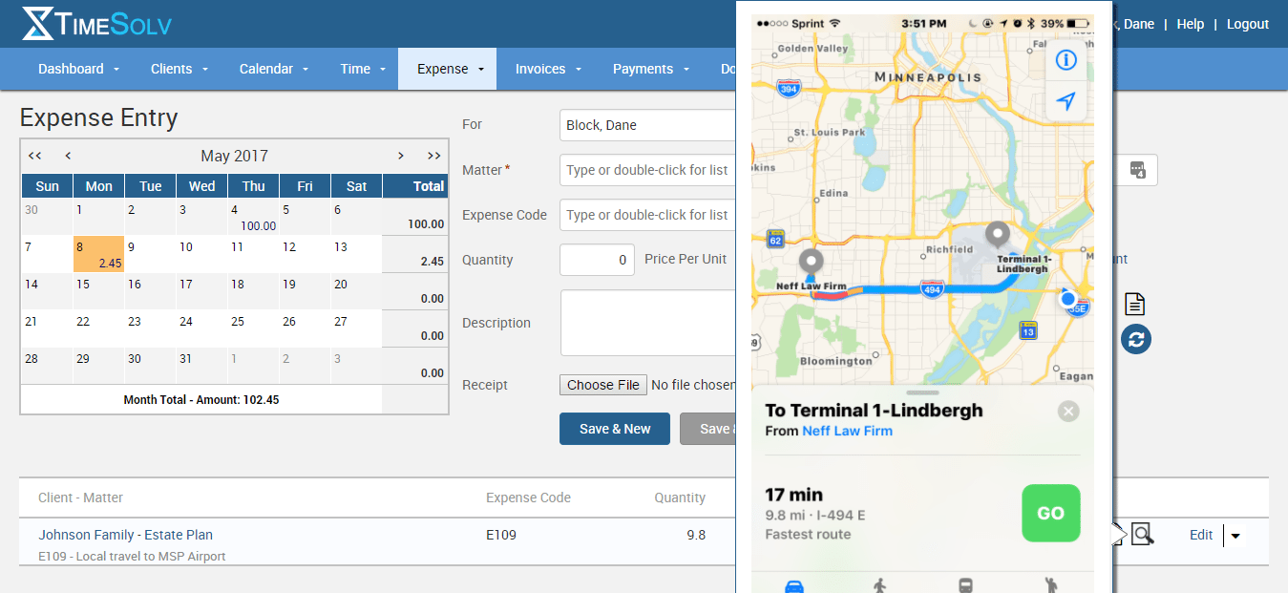Open the Expense menu dropdown
The image size is (1288, 593).
click(x=450, y=69)
